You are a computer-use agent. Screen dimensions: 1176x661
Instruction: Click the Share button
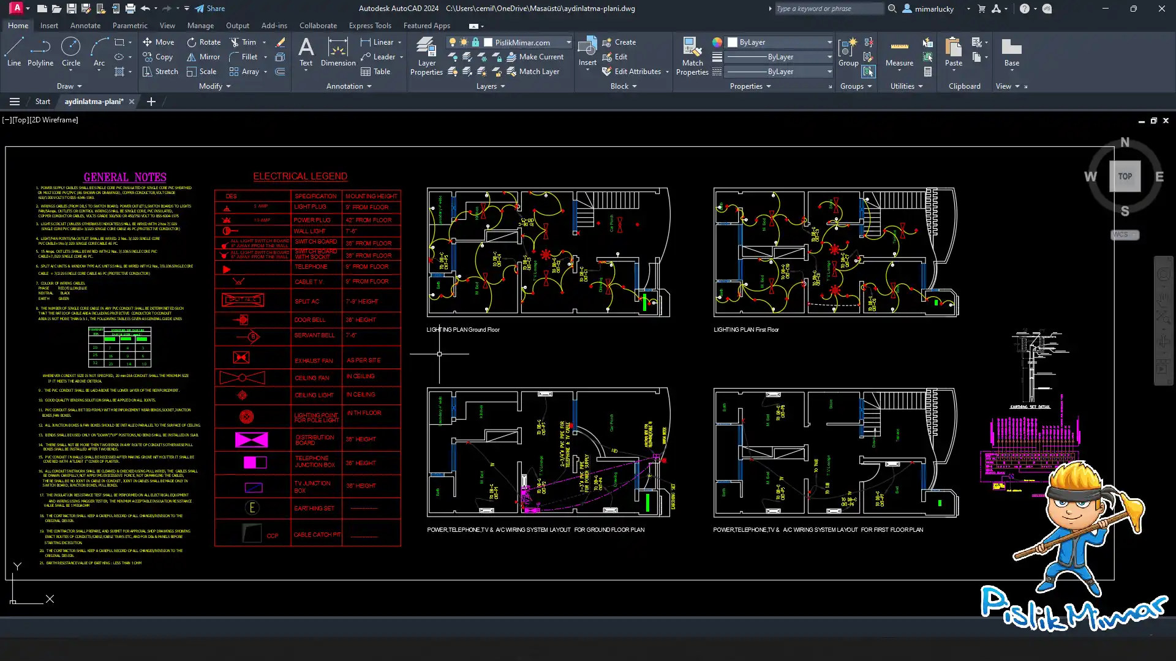210,9
